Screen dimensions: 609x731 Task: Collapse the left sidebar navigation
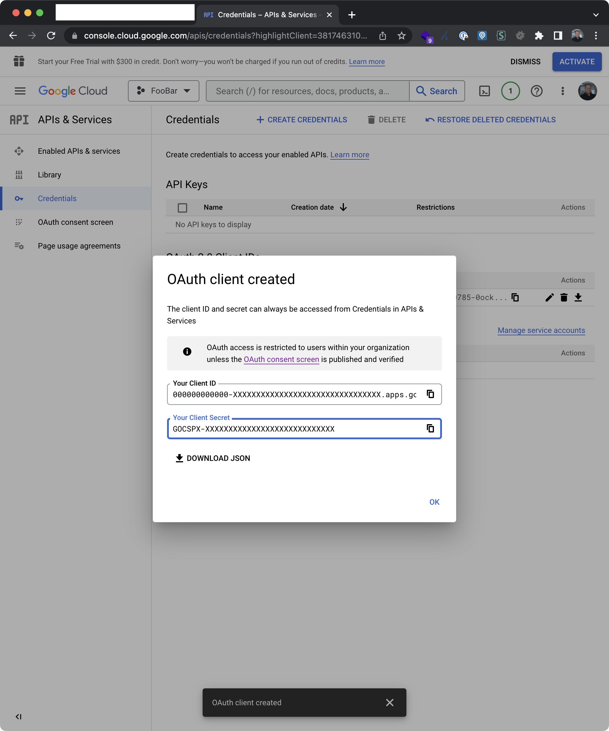click(x=18, y=716)
